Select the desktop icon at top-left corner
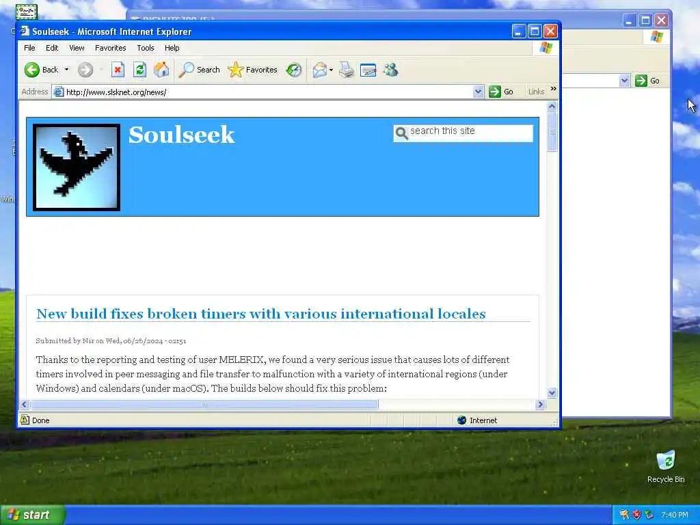Screen dimensions: 700x525 point(27,12)
